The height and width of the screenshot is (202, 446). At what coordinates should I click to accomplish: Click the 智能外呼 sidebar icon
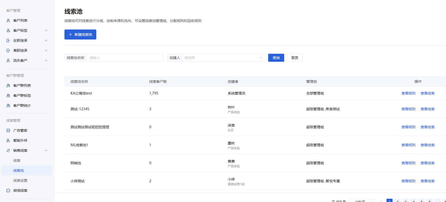8,140
